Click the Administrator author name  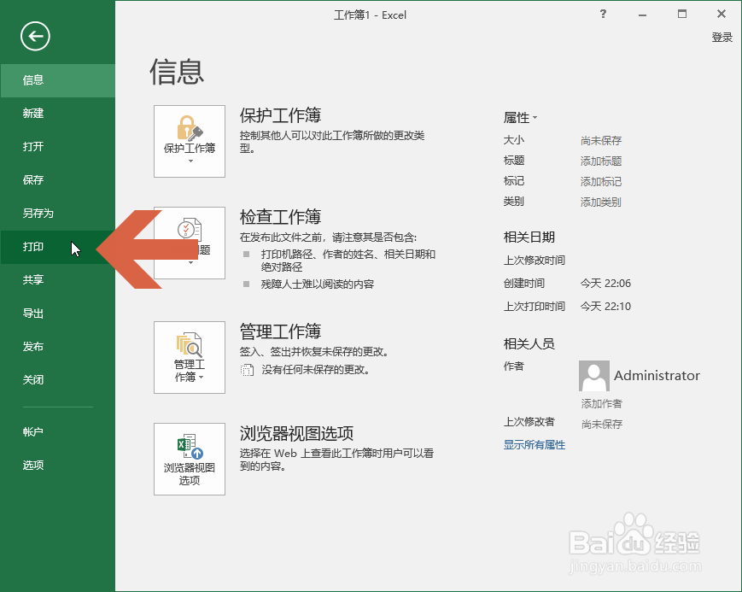[x=657, y=376]
